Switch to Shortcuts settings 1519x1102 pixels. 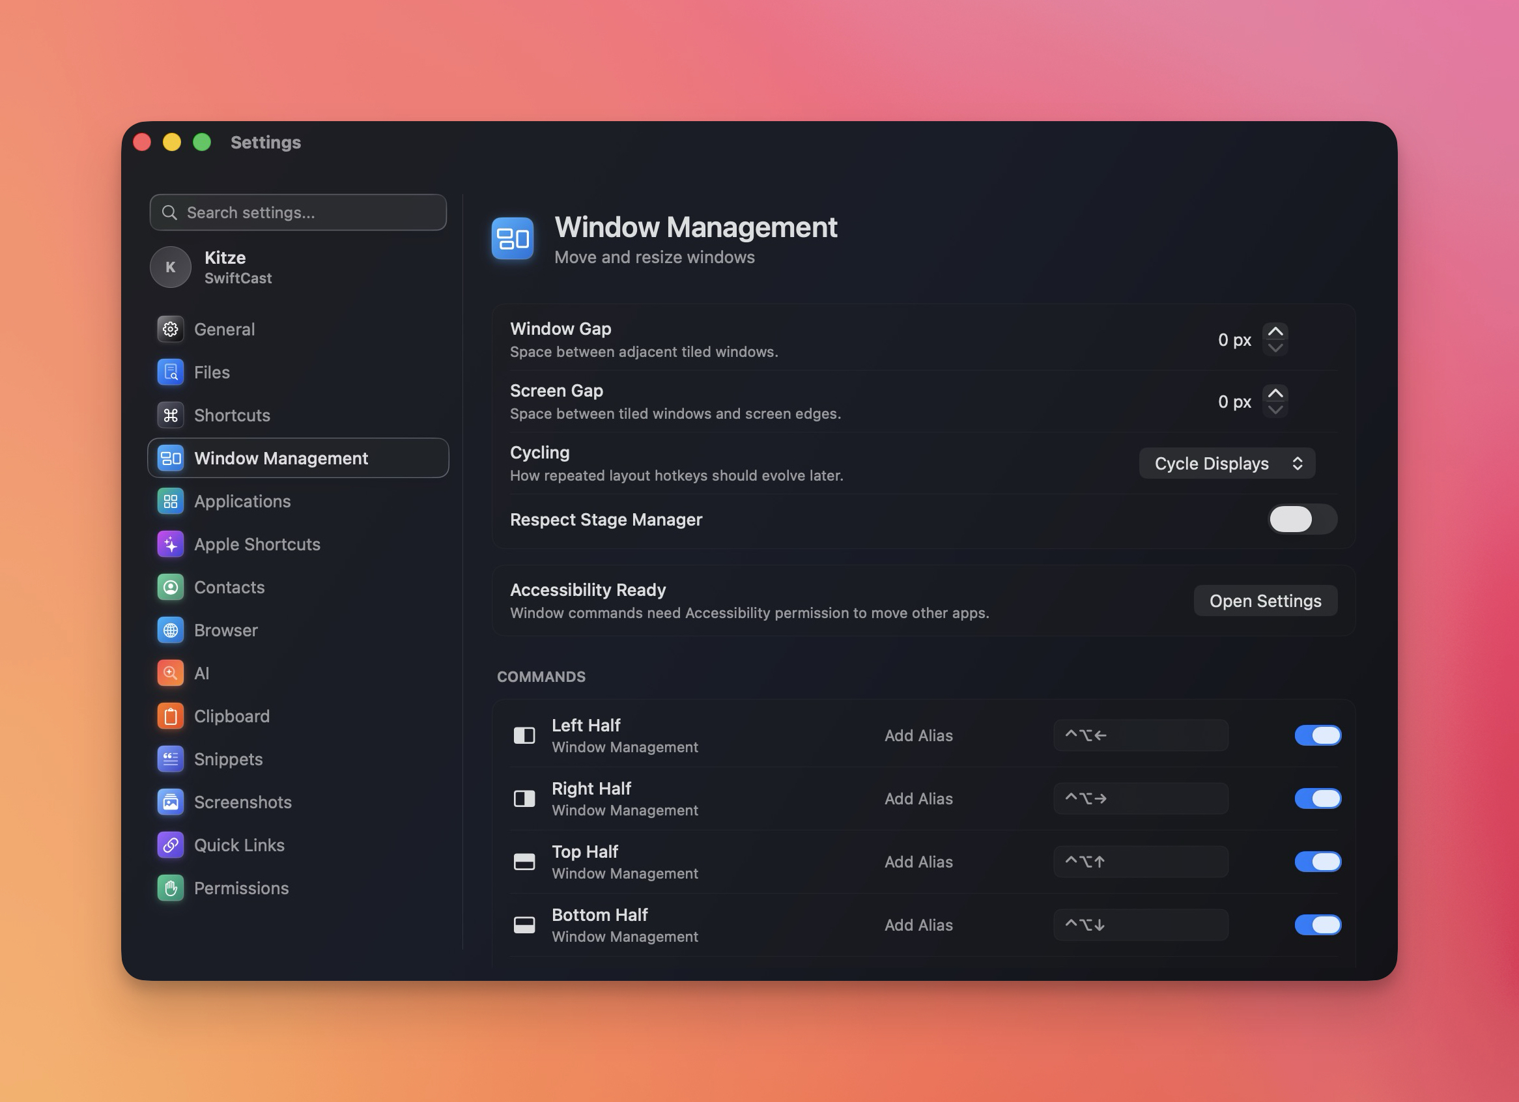pos(298,415)
